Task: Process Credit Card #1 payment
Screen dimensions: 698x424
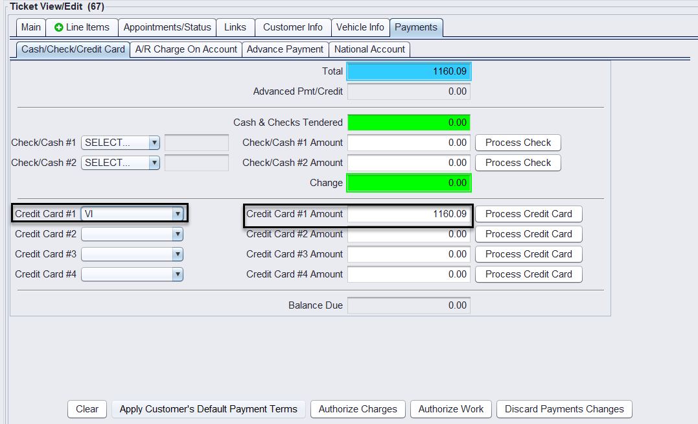Action: click(528, 214)
